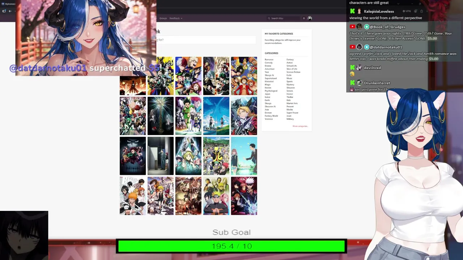463x260 pixels.
Task: Pick the Supernatural category
Action: pyautogui.click(x=271, y=78)
